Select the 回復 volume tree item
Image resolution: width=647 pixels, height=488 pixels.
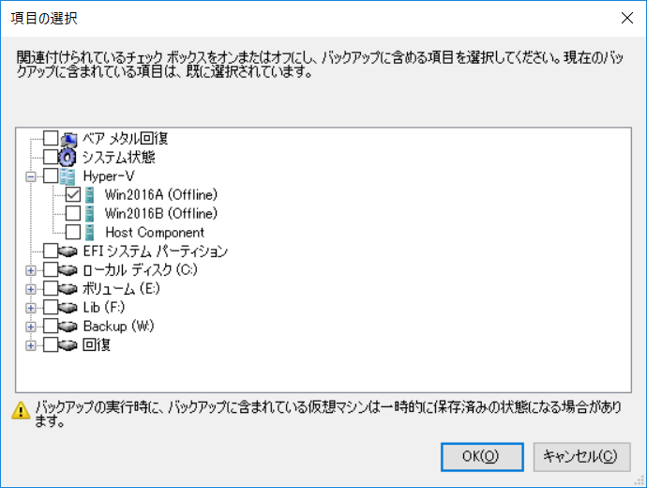tap(97, 344)
